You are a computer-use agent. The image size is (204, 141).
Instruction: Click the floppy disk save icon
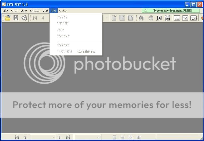pyautogui.click(x=16, y=18)
